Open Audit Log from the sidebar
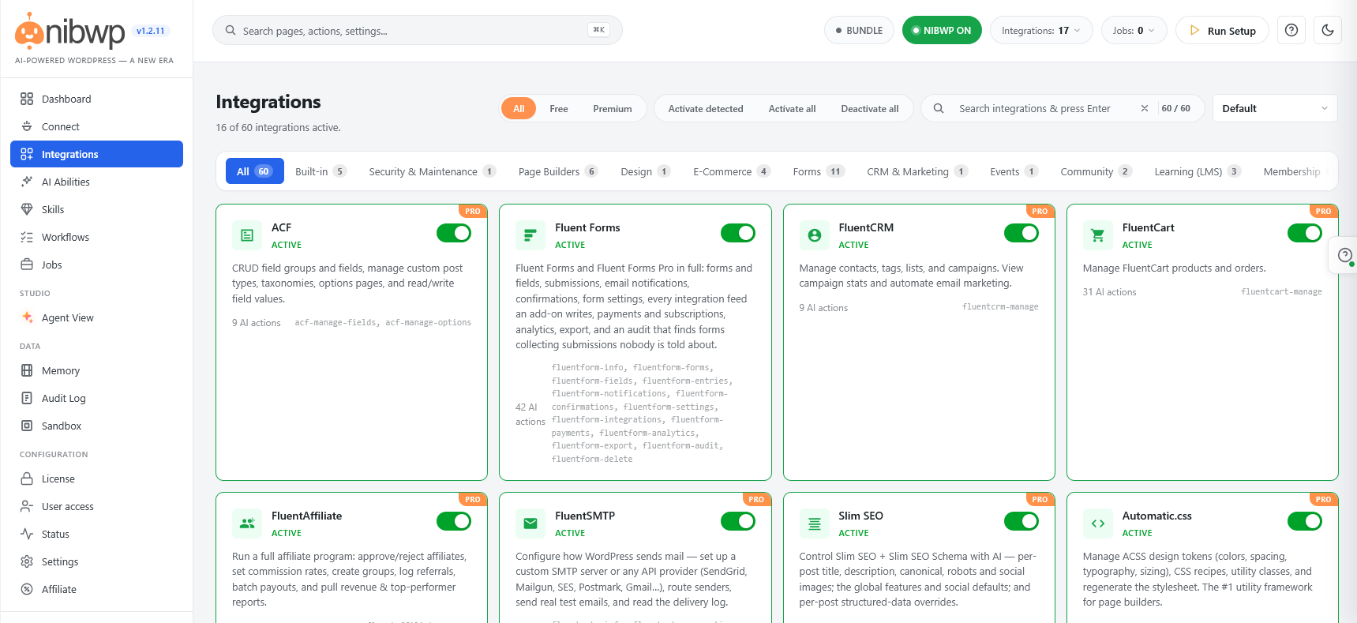 (96, 398)
